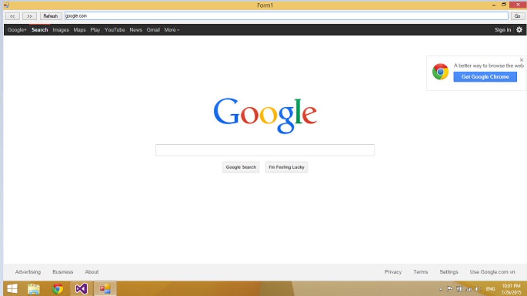Screen dimensions: 527x296
Task: Open Maps in Google's top bar
Action: point(79,30)
